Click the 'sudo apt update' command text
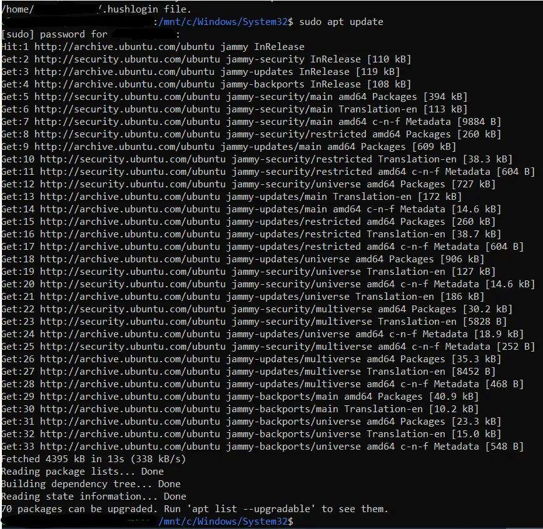 pyautogui.click(x=341, y=22)
